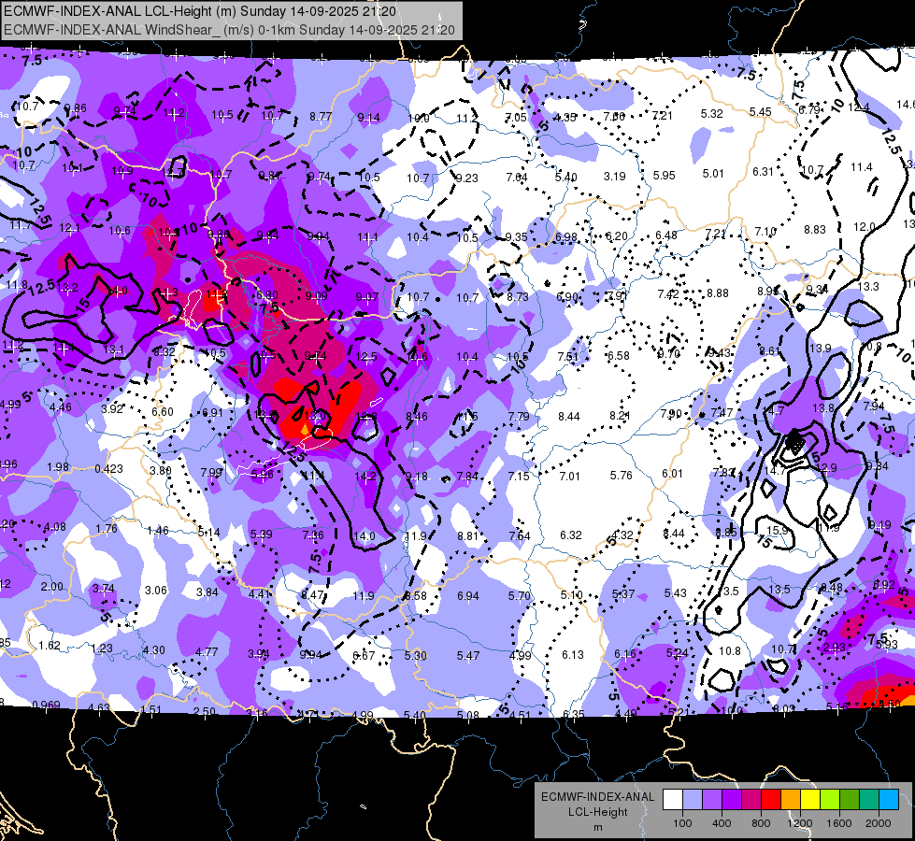Click the map value 5.76
This screenshot has width=915, height=841.
[x=621, y=475]
